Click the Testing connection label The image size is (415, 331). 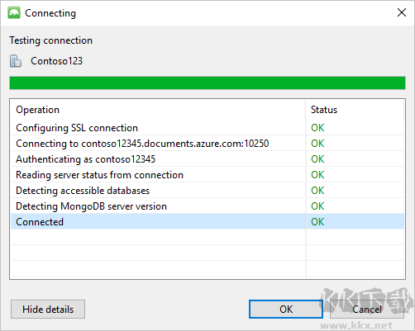[51, 40]
